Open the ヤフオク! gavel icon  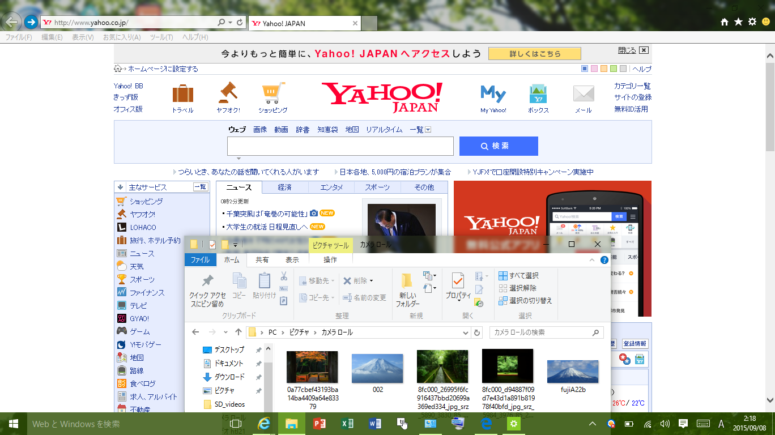click(x=228, y=93)
